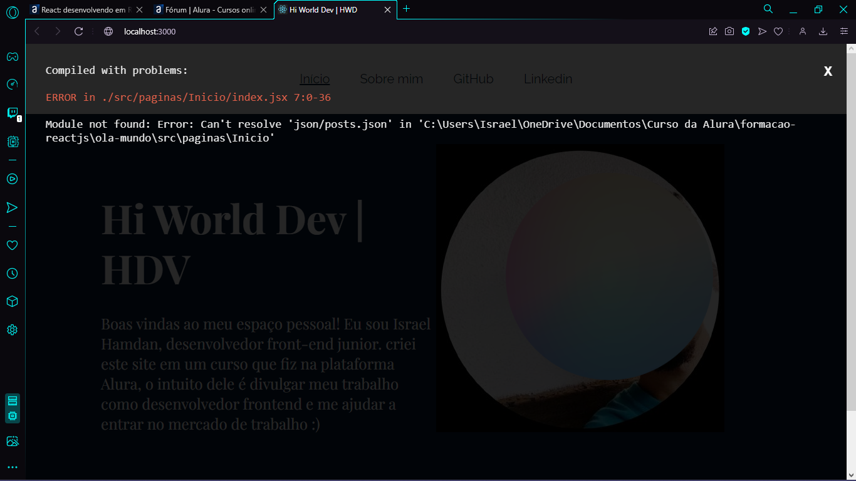The height and width of the screenshot is (481, 856).
Task: Click the page vertical scrollbar thumb
Action: (x=851, y=232)
